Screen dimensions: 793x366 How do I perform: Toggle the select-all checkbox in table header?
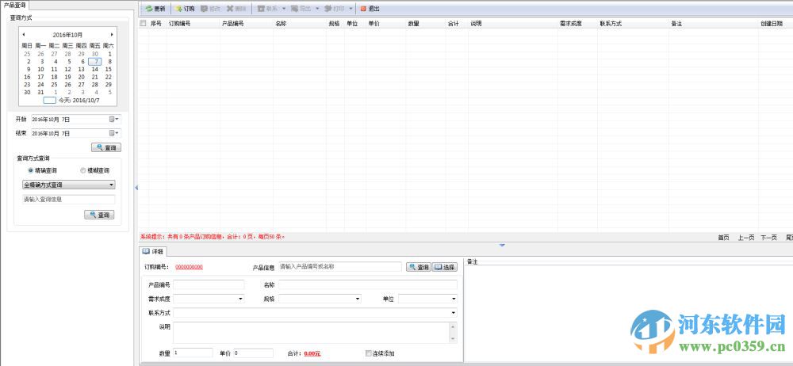click(143, 23)
